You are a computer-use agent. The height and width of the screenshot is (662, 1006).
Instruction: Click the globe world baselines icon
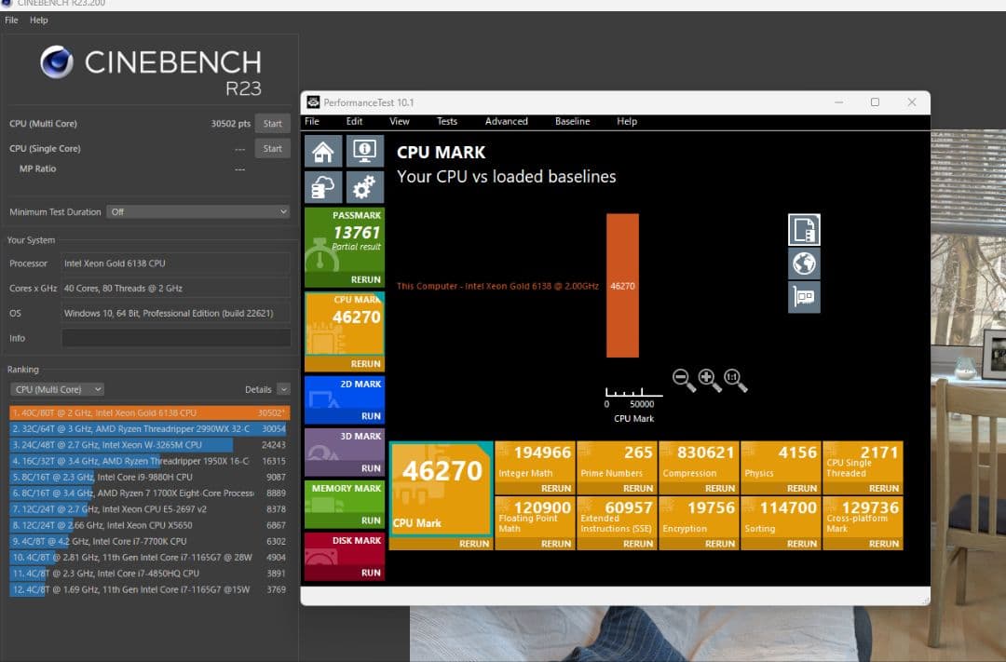click(804, 263)
